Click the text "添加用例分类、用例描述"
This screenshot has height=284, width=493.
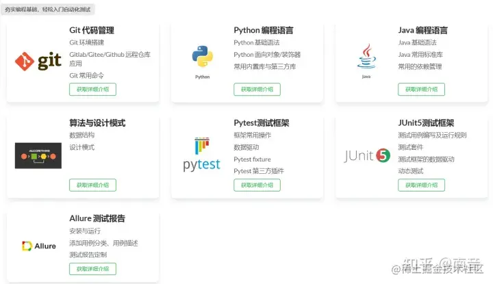(103, 243)
